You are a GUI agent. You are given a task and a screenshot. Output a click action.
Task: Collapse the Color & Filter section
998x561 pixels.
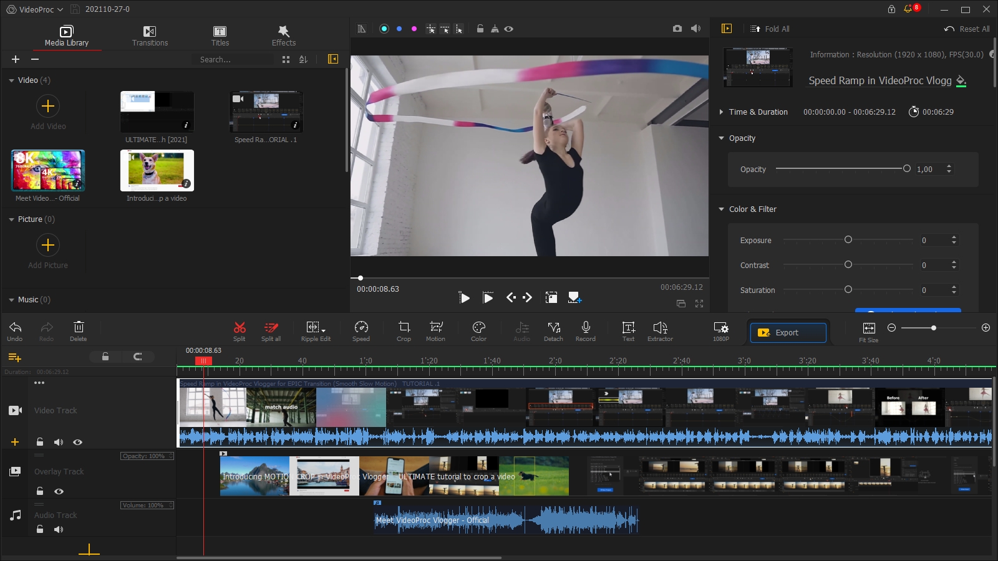tap(721, 209)
